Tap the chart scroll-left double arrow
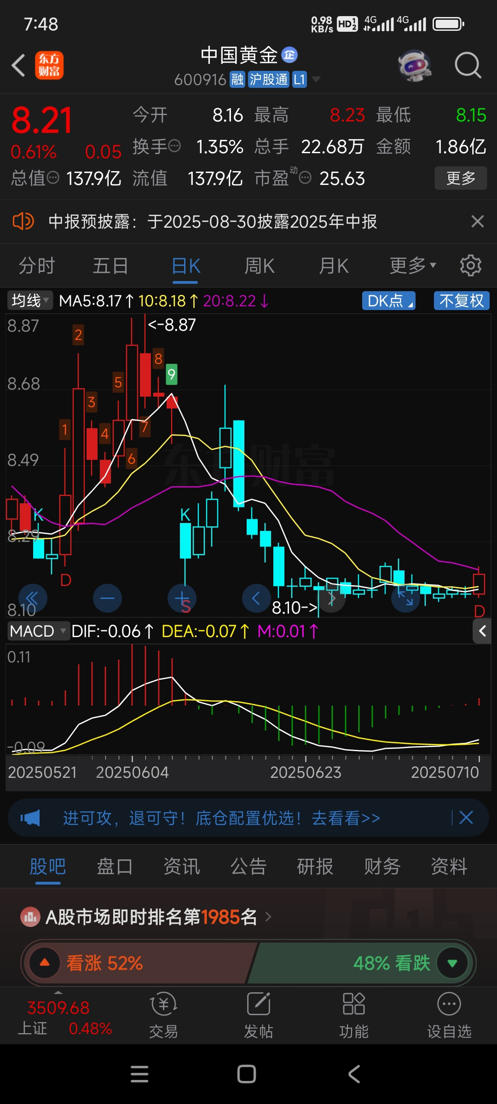 click(32, 598)
